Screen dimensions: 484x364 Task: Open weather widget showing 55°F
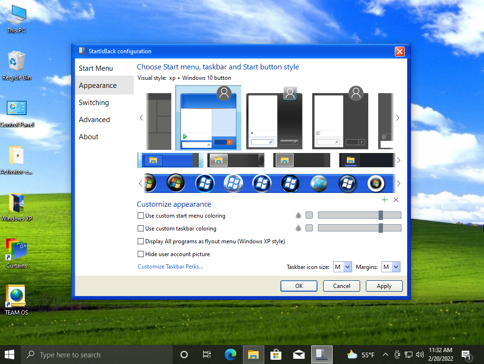tap(361, 354)
